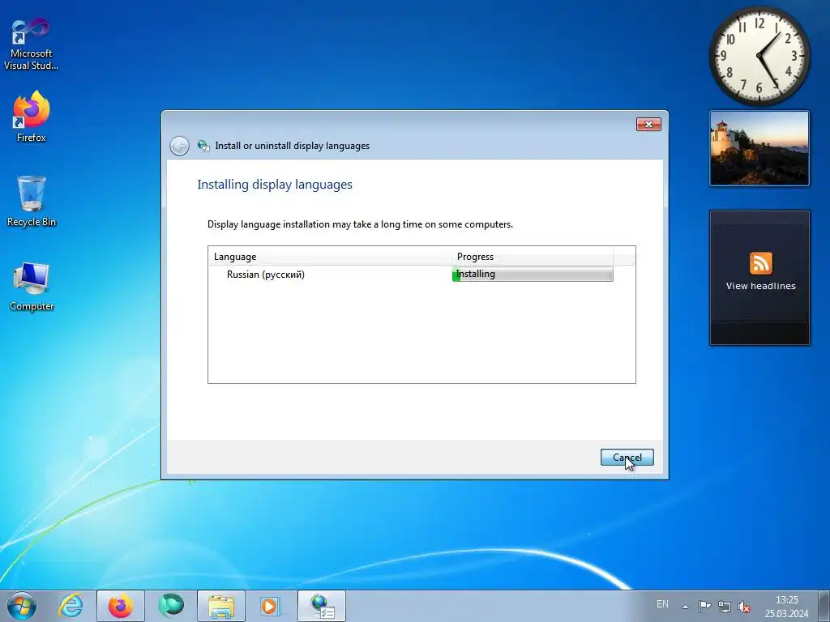This screenshot has width=830, height=622.
Task: Click the muted volume tray icon
Action: pos(744,607)
